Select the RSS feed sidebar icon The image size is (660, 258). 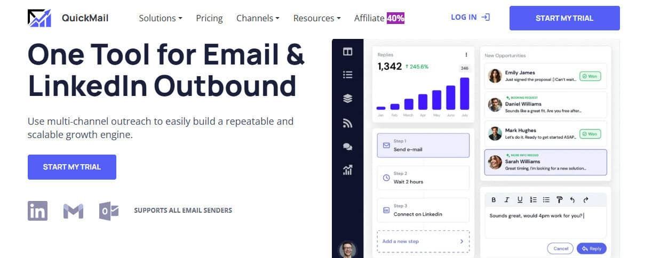[348, 123]
